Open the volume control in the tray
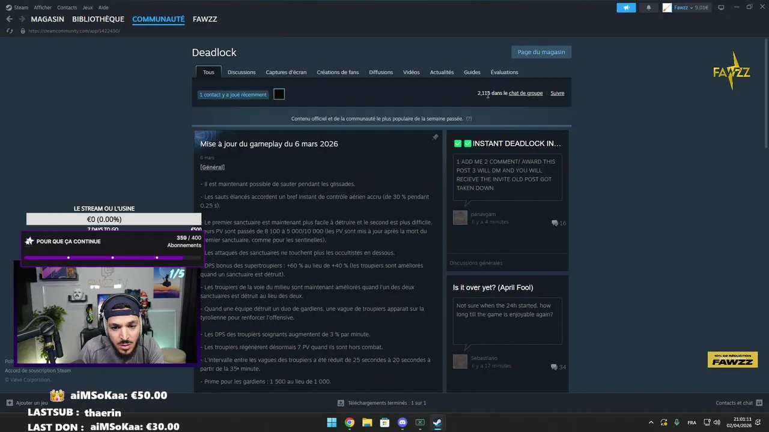This screenshot has width=769, height=432. [717, 422]
